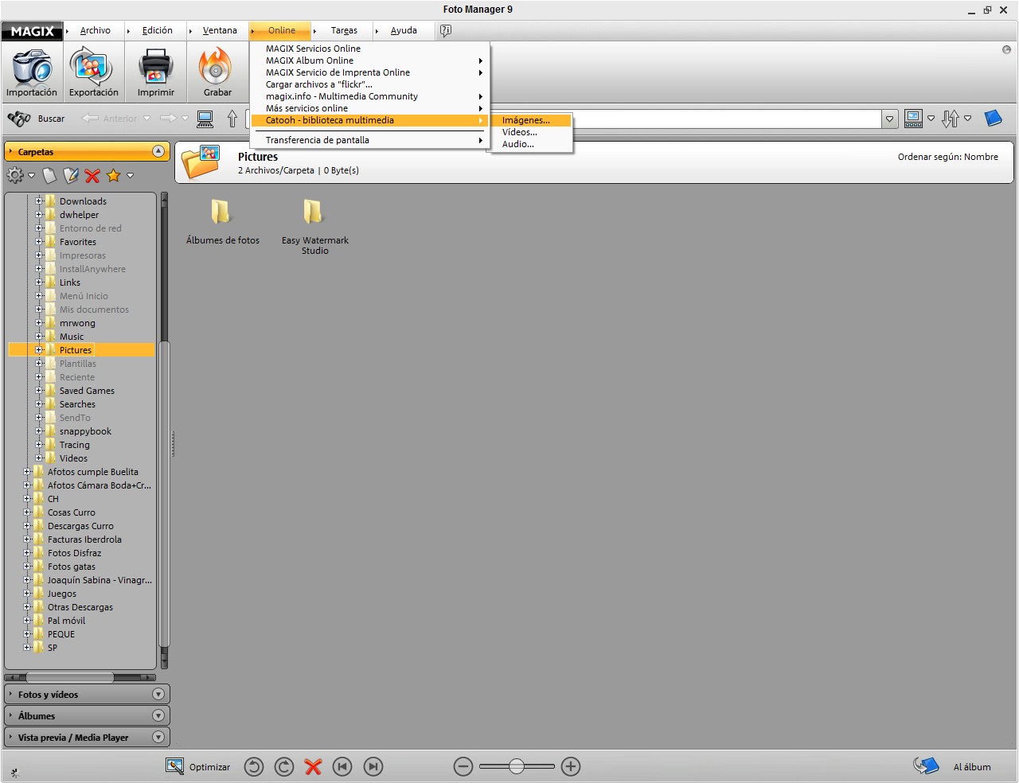Expand the Fotos y vídeos panel
Screen dimensions: 1019x783
[x=158, y=694]
